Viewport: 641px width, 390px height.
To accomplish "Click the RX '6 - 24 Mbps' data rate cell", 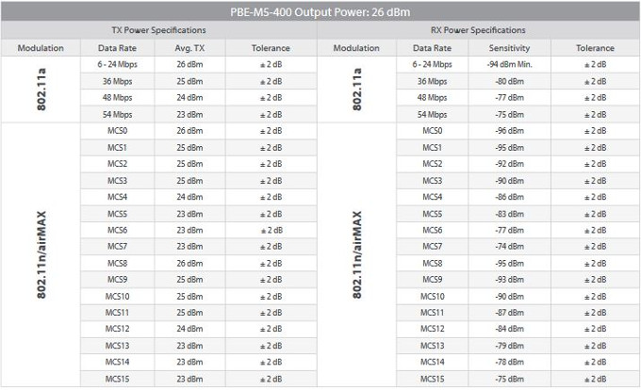I will pyautogui.click(x=432, y=64).
